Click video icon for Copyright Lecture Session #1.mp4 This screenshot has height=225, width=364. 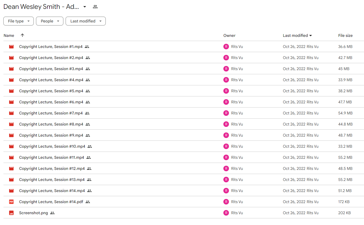click(11, 47)
